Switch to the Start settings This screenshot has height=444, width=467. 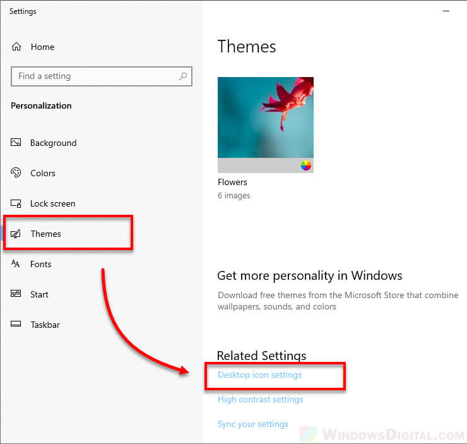39,294
